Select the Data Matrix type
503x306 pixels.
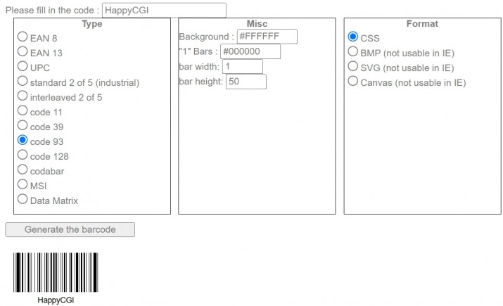(23, 199)
